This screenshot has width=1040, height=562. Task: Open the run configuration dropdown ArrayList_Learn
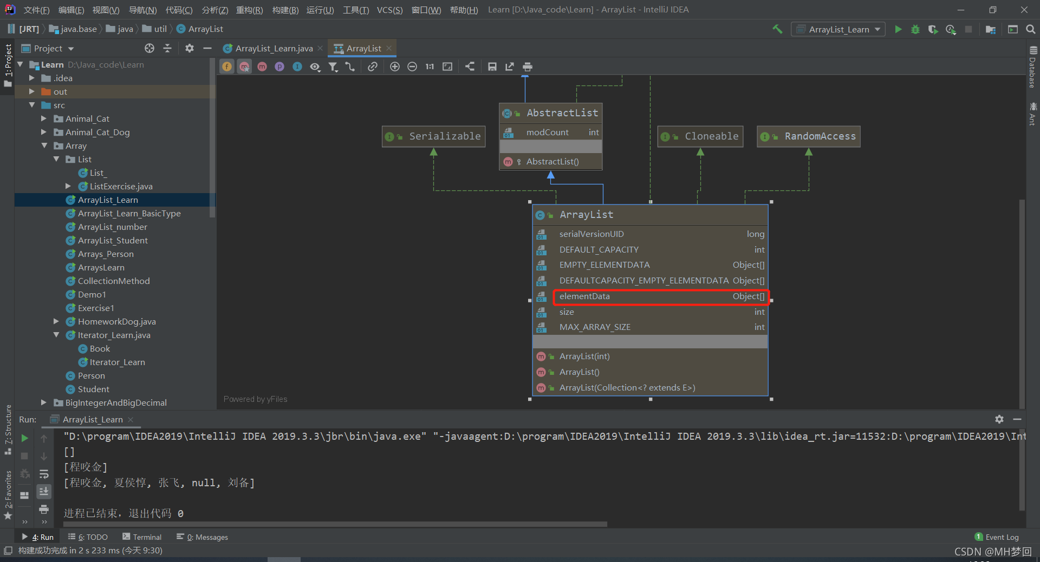[838, 29]
